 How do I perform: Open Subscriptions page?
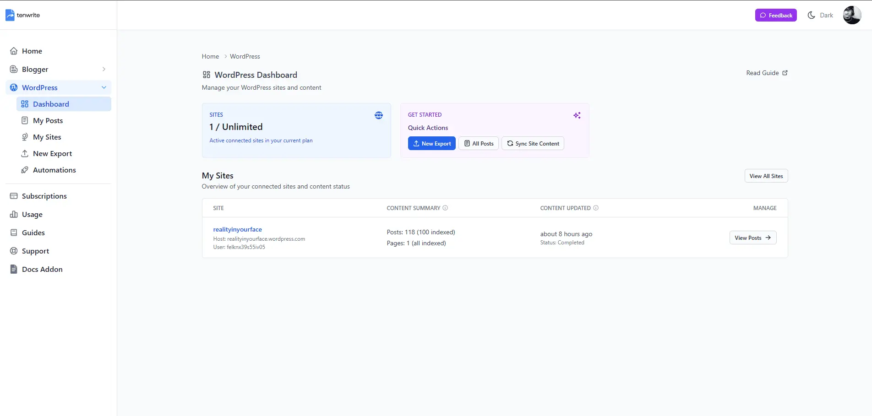tap(58, 196)
